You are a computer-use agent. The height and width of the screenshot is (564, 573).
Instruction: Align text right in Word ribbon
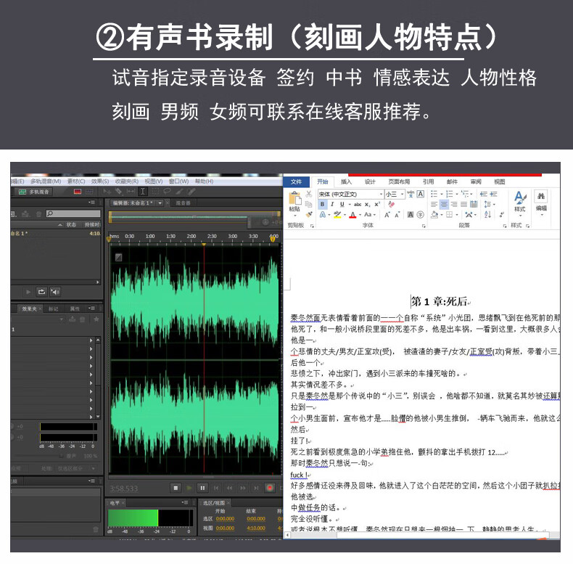pos(454,204)
